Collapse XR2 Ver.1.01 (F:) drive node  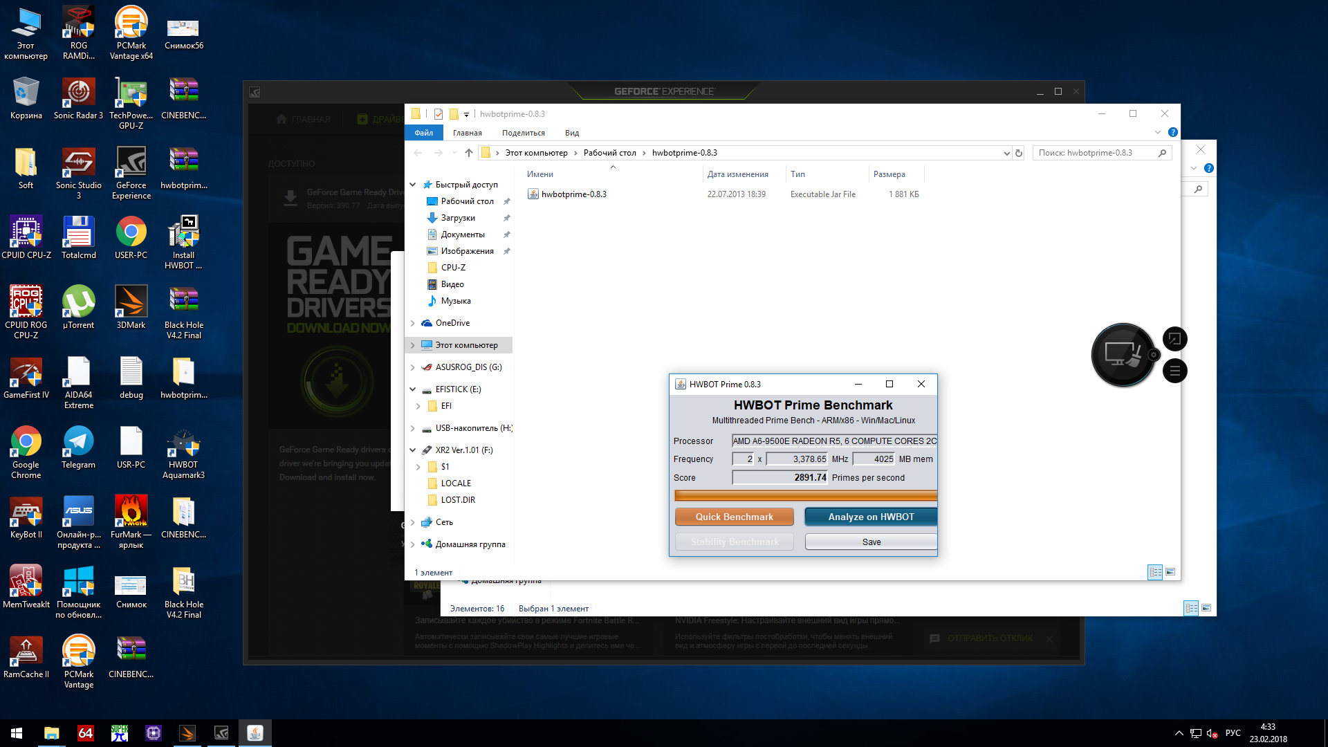coord(413,450)
